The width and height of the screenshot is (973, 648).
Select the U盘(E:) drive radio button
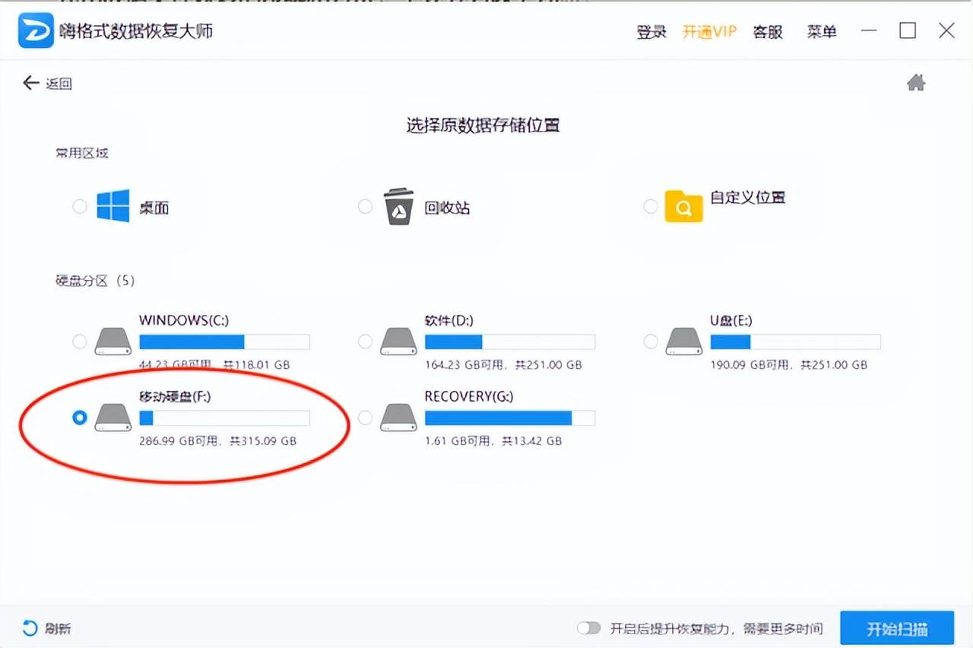(x=650, y=341)
